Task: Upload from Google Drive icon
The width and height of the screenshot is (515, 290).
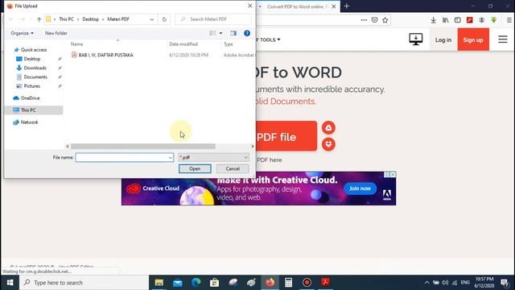Action: click(x=328, y=127)
